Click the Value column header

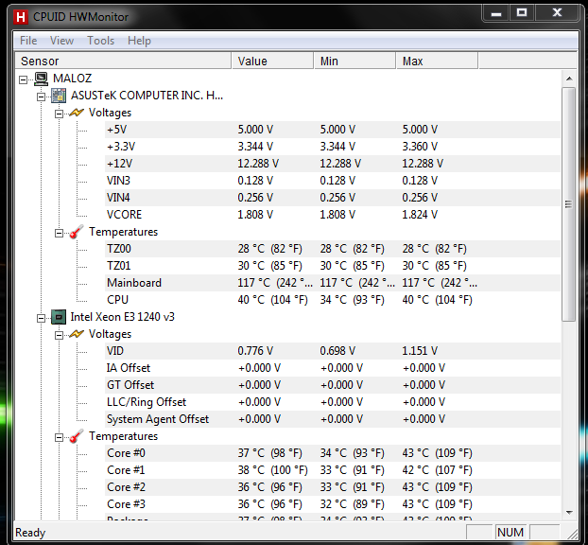tap(272, 61)
